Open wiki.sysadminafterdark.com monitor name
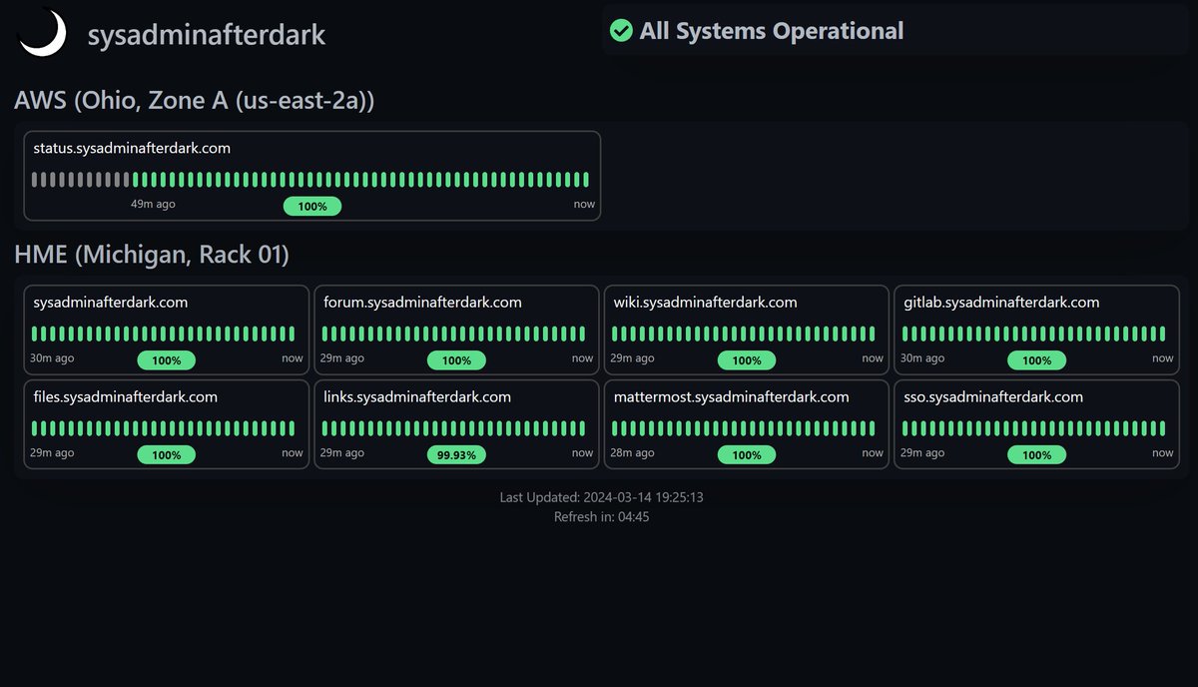This screenshot has height=687, width=1198. pos(705,302)
